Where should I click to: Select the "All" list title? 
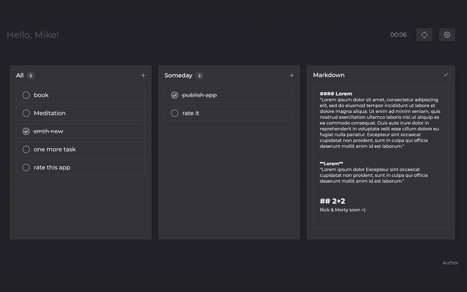20,76
